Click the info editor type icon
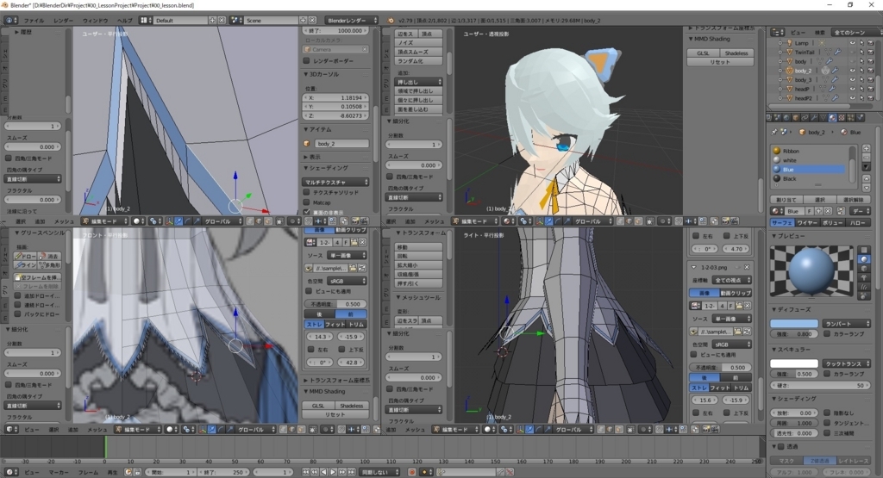883x478 pixels. (10, 21)
